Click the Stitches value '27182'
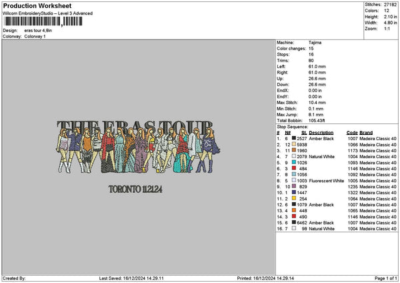 click(x=390, y=5)
